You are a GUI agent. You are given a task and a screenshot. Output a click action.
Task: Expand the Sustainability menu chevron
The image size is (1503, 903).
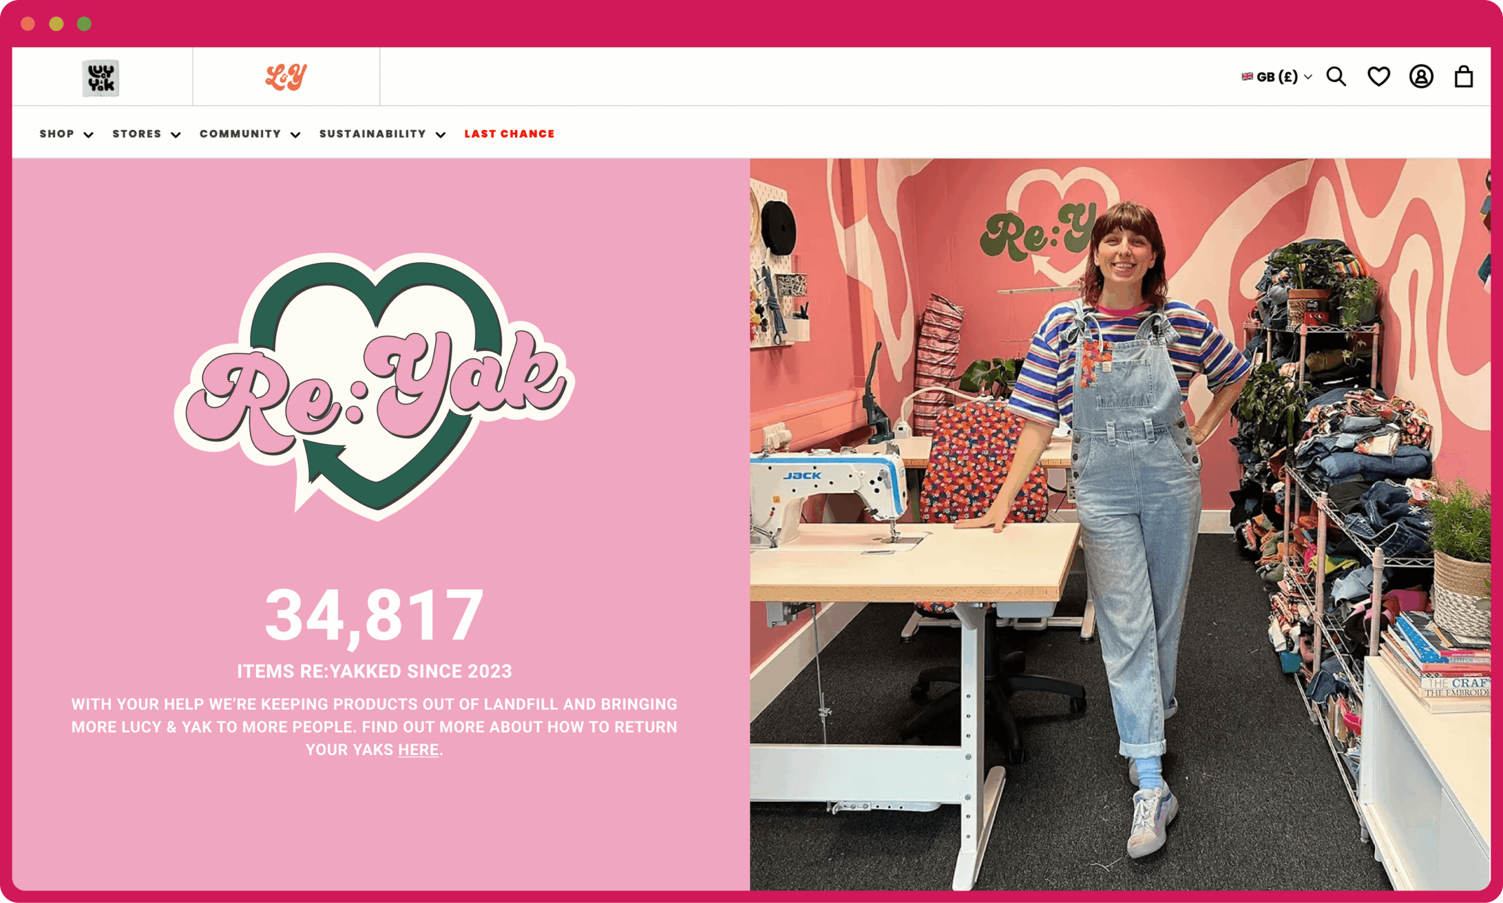440,134
